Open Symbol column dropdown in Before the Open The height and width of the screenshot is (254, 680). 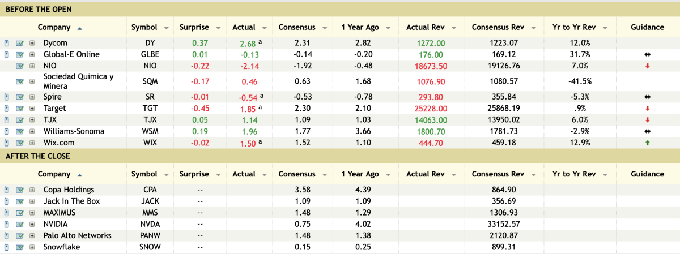tap(166, 28)
